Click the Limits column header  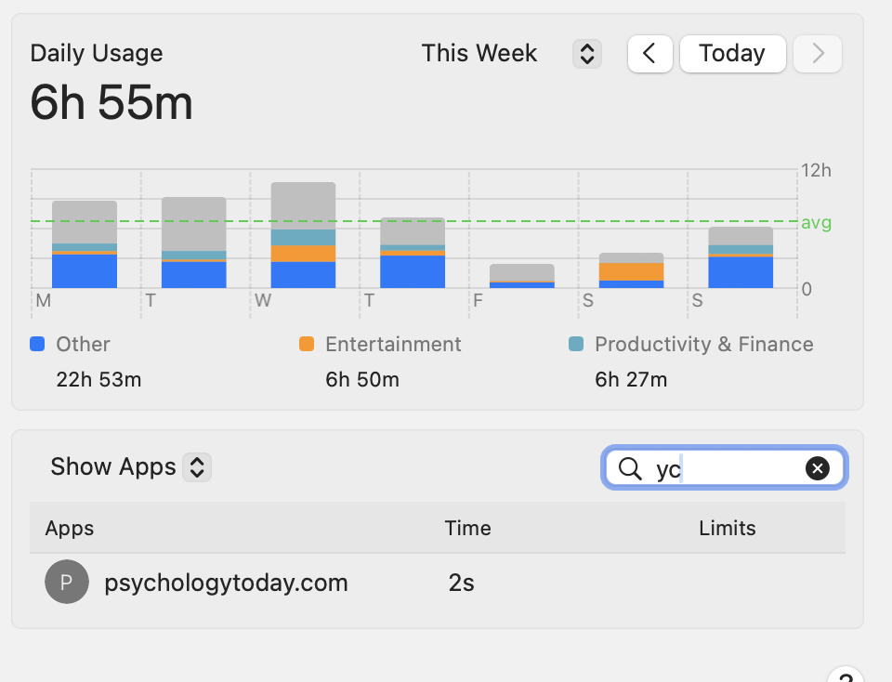(x=727, y=529)
